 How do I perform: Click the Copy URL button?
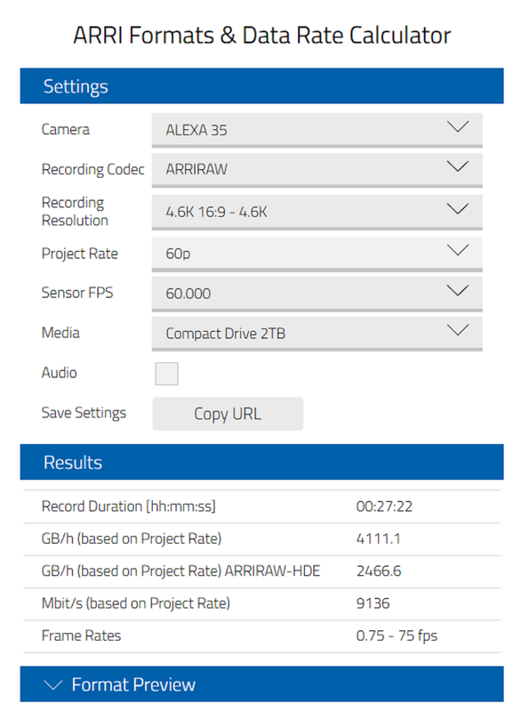pos(228,414)
